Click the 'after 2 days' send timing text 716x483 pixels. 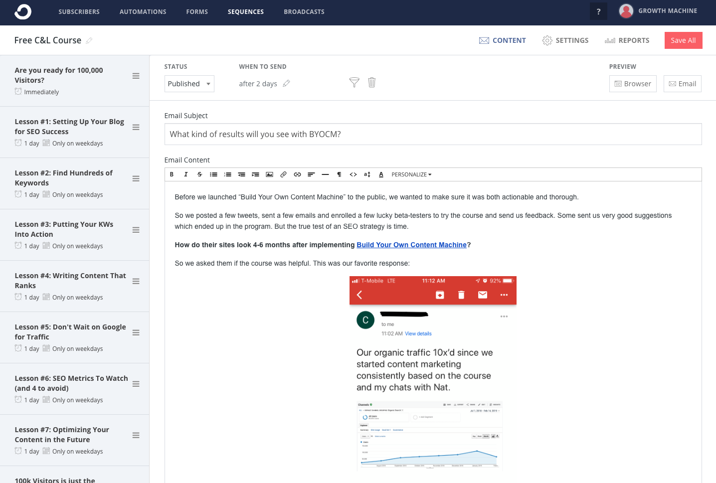pyautogui.click(x=258, y=84)
